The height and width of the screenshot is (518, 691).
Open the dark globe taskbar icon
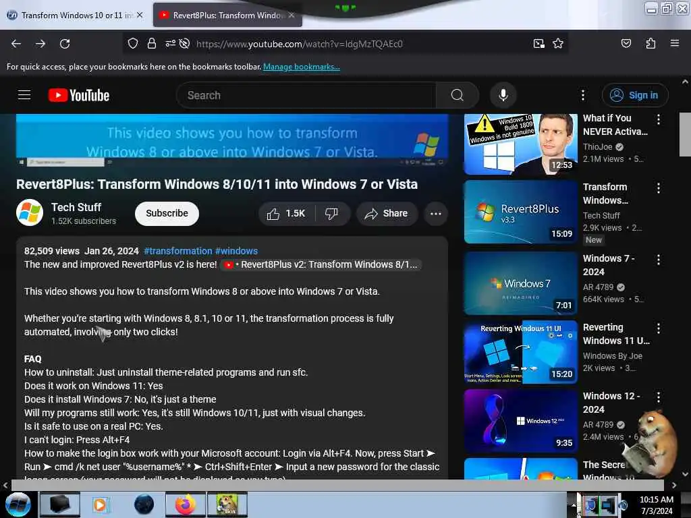click(x=144, y=505)
